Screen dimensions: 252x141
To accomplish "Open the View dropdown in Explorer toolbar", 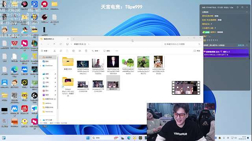I will [x=107, y=51].
